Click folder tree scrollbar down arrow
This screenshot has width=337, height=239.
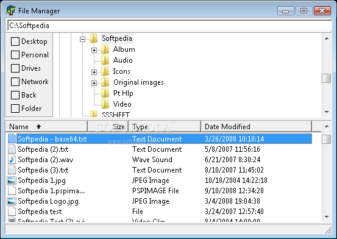(x=327, y=112)
